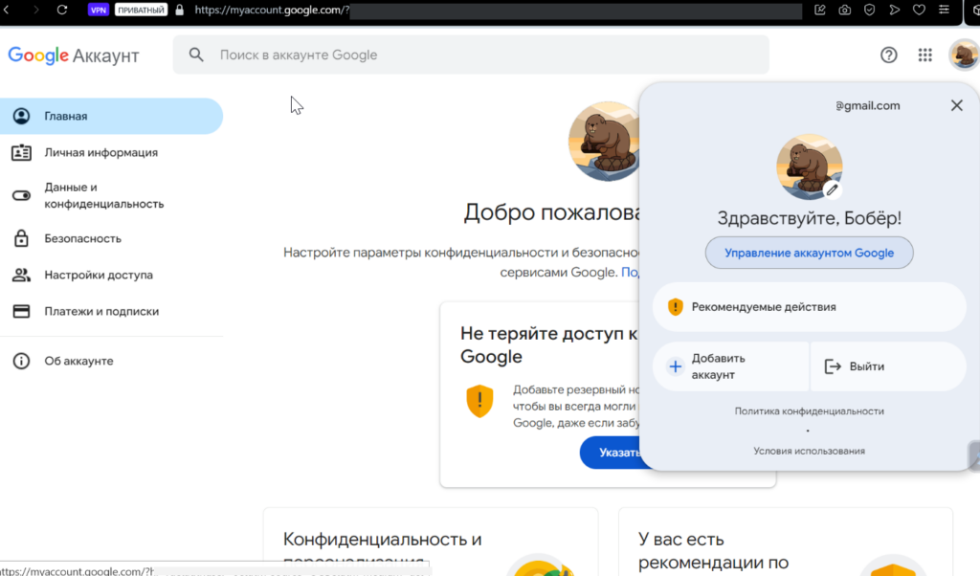Open the help question mark icon
The width and height of the screenshot is (980, 576).
point(889,55)
